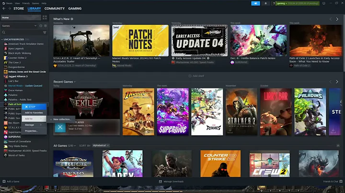Go to the STORE tab
This screenshot has height=193, width=345.
tap(19, 9)
